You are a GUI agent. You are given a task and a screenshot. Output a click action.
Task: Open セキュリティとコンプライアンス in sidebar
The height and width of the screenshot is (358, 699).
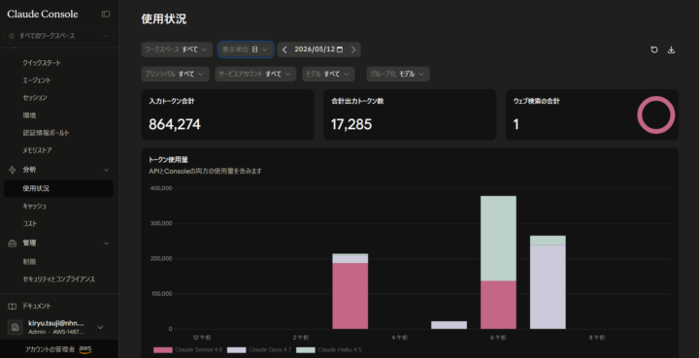(58, 279)
